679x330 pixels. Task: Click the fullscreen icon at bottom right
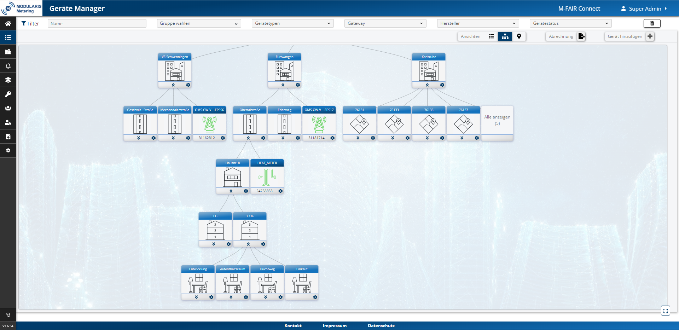click(665, 311)
